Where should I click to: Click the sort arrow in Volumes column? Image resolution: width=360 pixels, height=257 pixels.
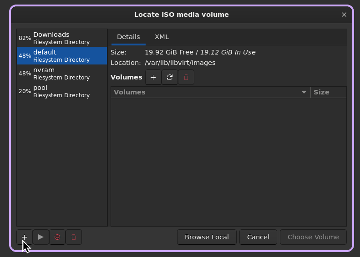tap(304, 93)
